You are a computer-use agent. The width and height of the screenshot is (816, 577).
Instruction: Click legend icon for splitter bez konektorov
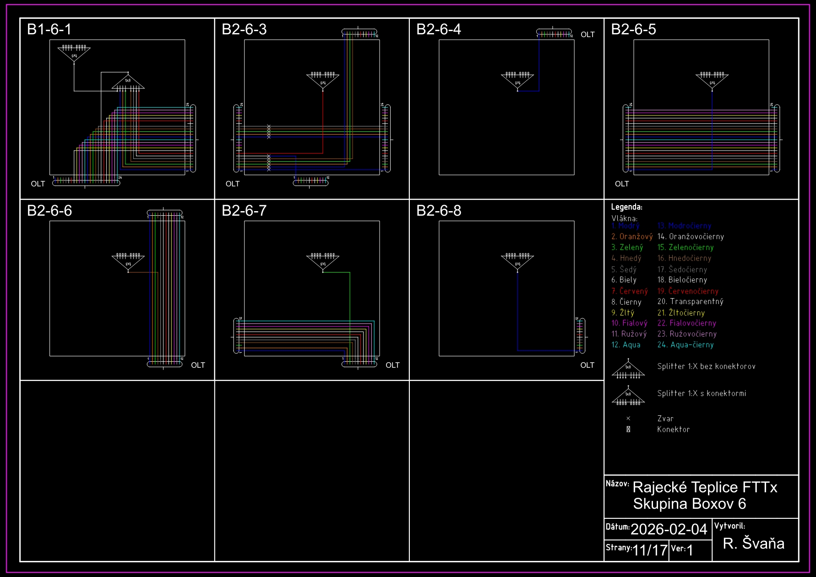[x=628, y=369]
